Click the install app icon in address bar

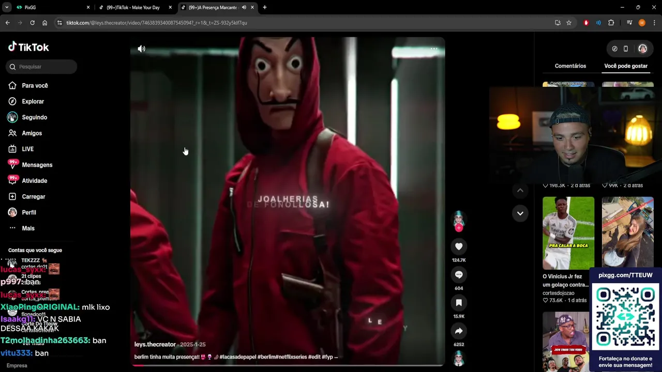[558, 23]
